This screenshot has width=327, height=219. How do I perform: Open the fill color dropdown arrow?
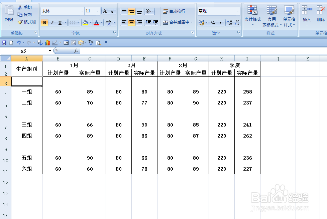(91, 23)
